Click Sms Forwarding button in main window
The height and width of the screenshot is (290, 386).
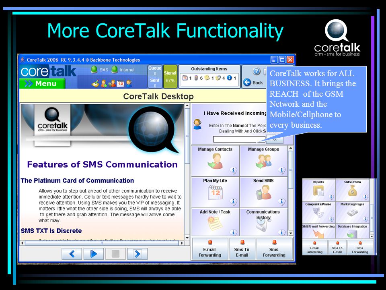[274, 249]
